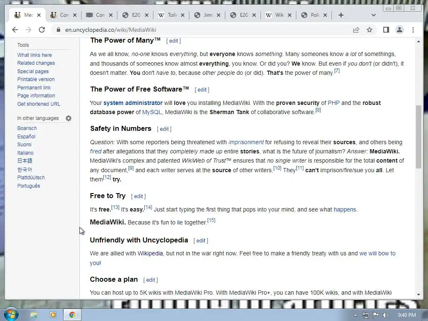
Task: Open the Wikipedia link in text
Action: tap(150, 253)
